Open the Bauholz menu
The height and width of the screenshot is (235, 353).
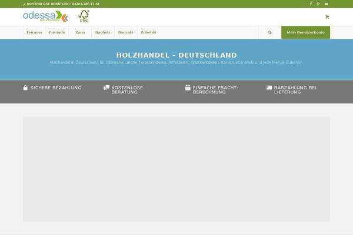click(103, 32)
